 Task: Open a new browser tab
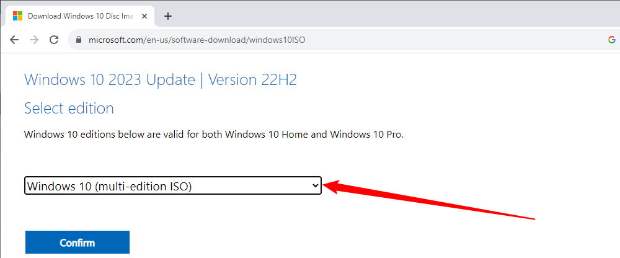168,16
